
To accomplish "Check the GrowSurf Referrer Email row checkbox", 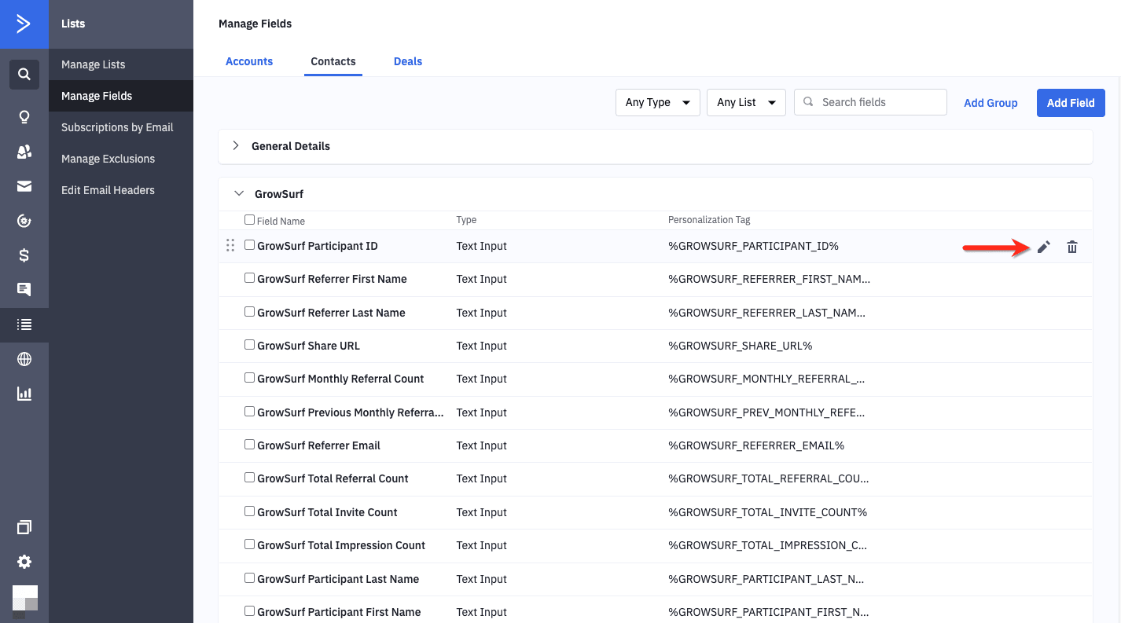I will click(x=249, y=444).
